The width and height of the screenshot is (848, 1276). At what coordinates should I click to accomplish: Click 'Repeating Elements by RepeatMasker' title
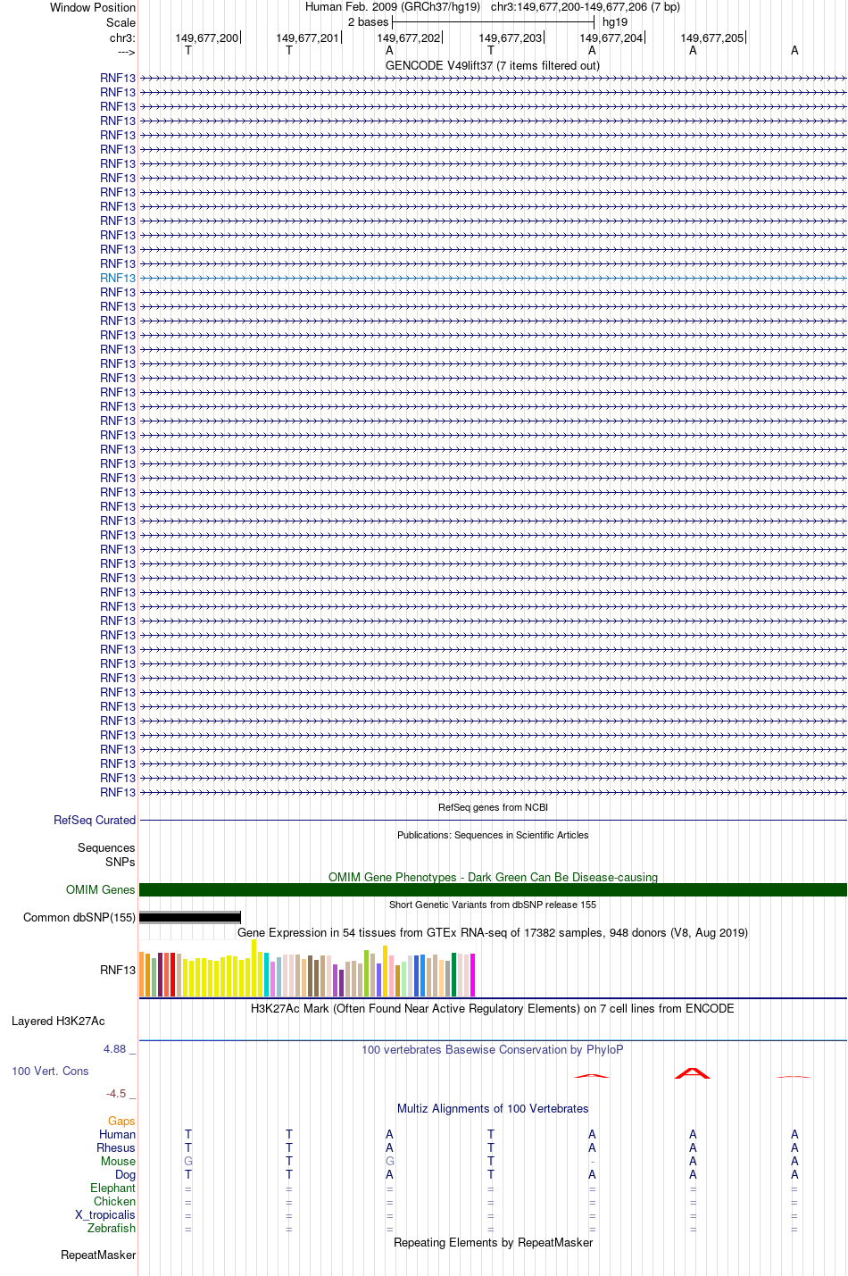pos(493,1242)
